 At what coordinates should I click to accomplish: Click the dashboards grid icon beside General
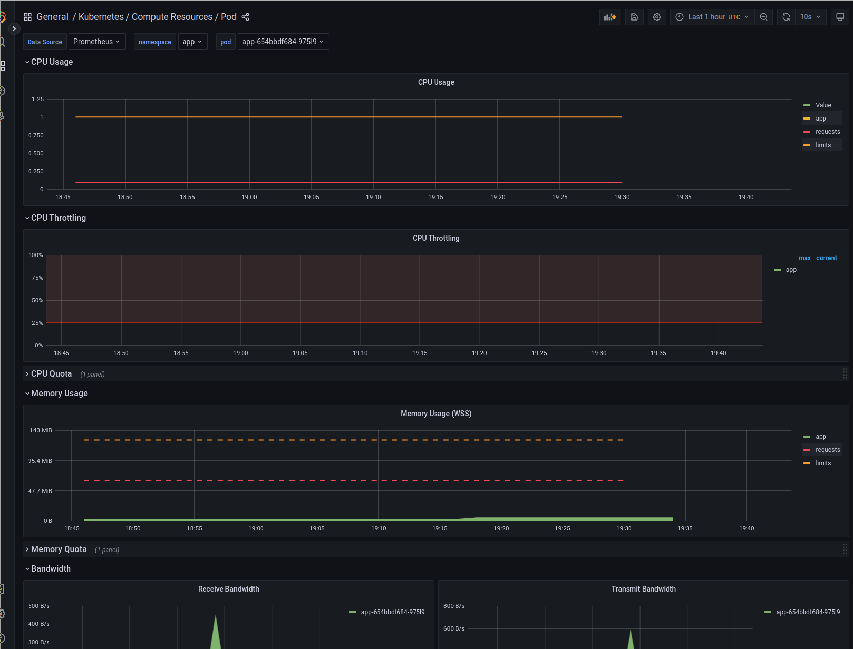28,17
